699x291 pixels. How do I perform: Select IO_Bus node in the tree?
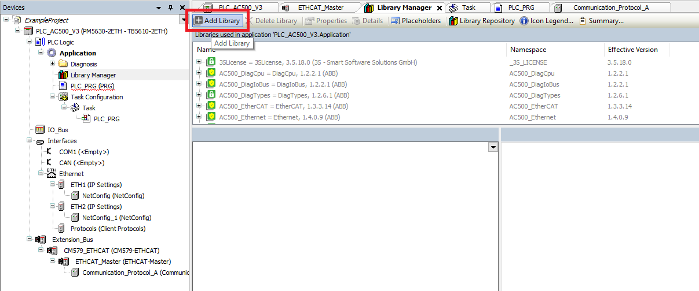pos(57,130)
